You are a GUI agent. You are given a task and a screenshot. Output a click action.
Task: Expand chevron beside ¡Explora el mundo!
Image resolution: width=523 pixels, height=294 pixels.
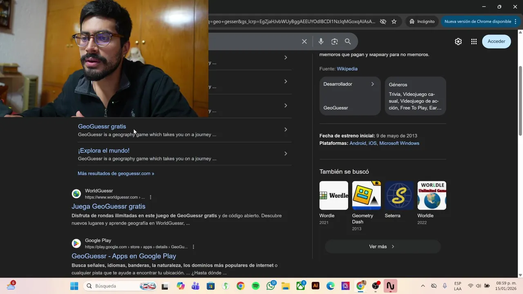click(286, 154)
